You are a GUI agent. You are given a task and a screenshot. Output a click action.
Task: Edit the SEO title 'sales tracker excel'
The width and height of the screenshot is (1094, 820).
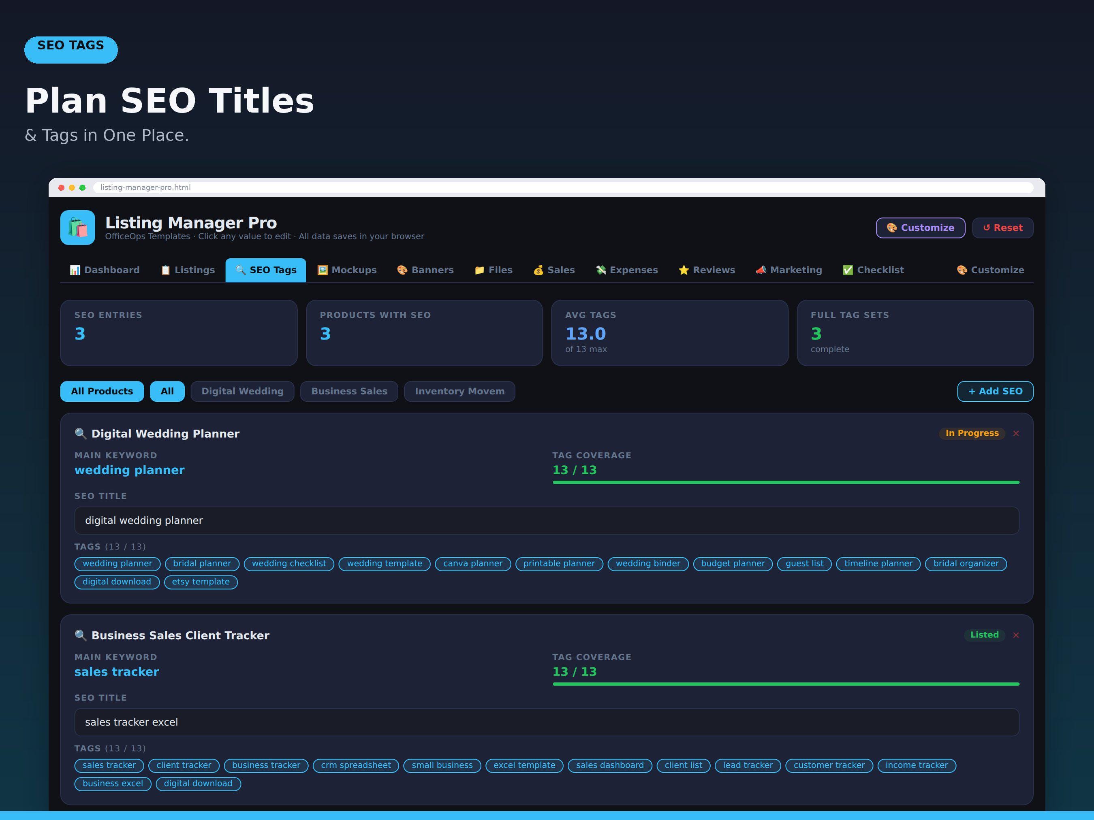(x=547, y=722)
